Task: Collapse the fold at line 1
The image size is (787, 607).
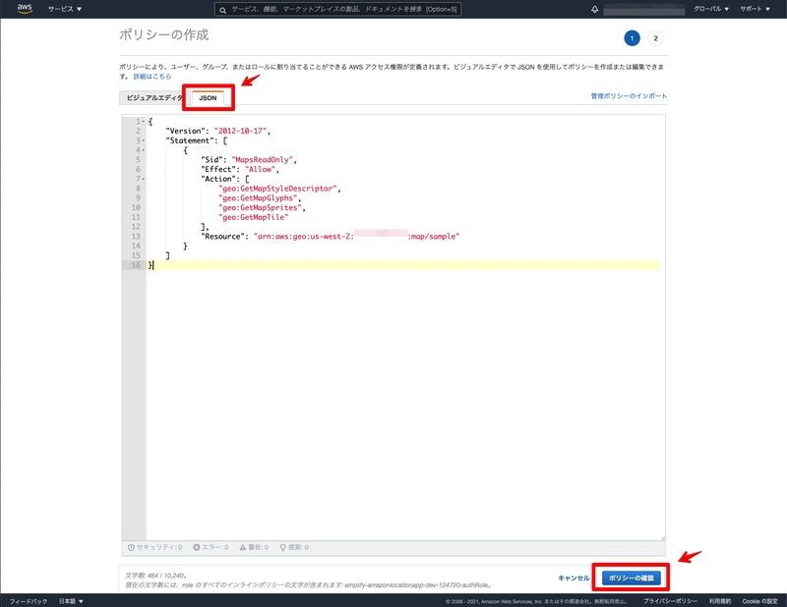Action: click(x=144, y=121)
